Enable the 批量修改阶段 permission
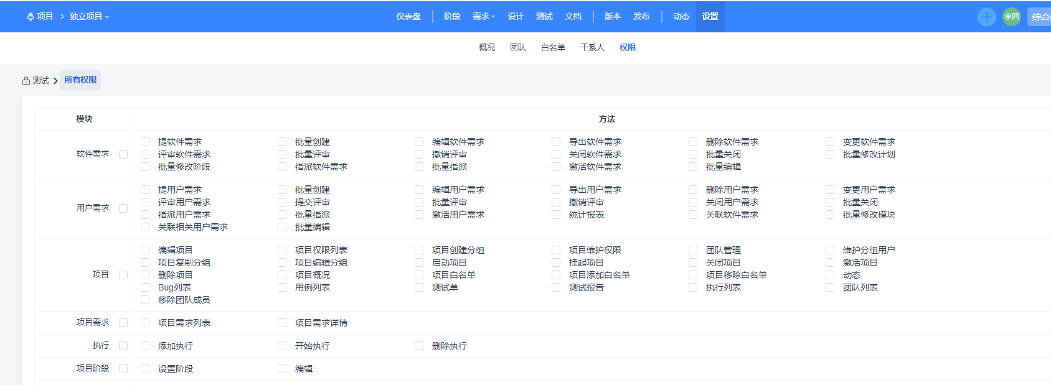Image resolution: width=1051 pixels, height=385 pixels. 145,167
